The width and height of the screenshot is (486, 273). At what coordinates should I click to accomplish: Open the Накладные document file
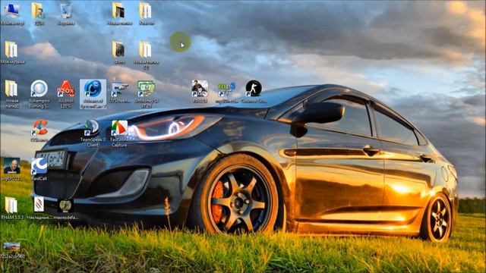(39, 209)
